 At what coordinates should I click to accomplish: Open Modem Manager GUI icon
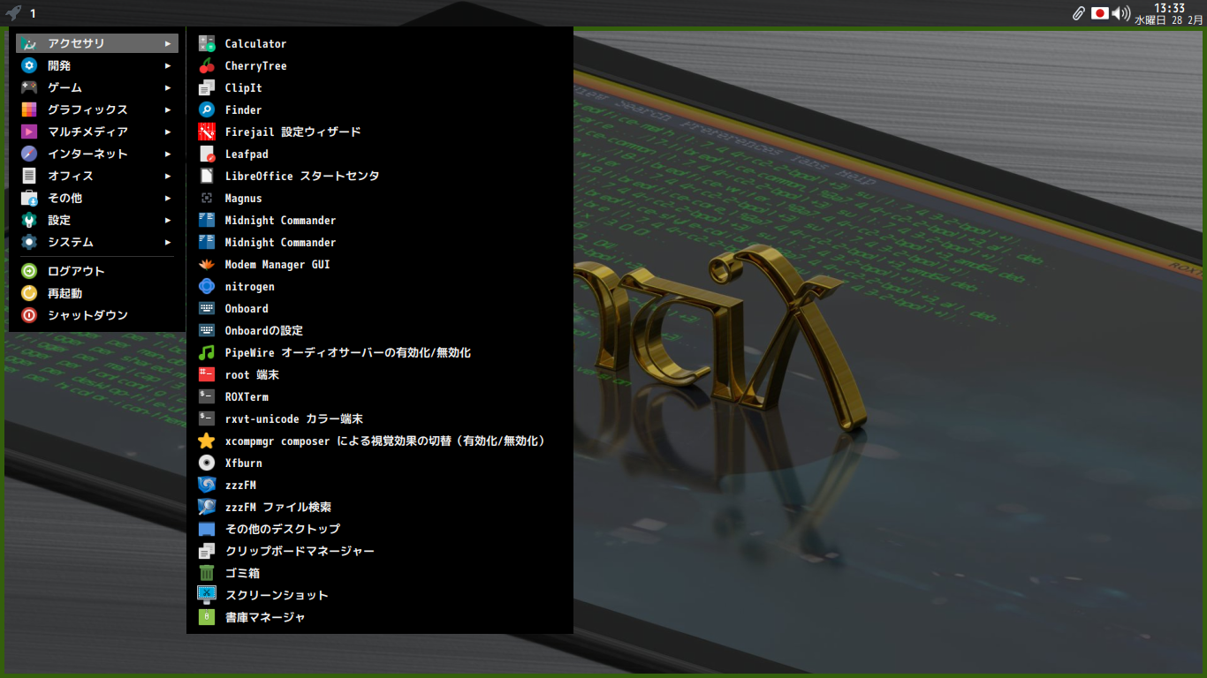pos(207,264)
